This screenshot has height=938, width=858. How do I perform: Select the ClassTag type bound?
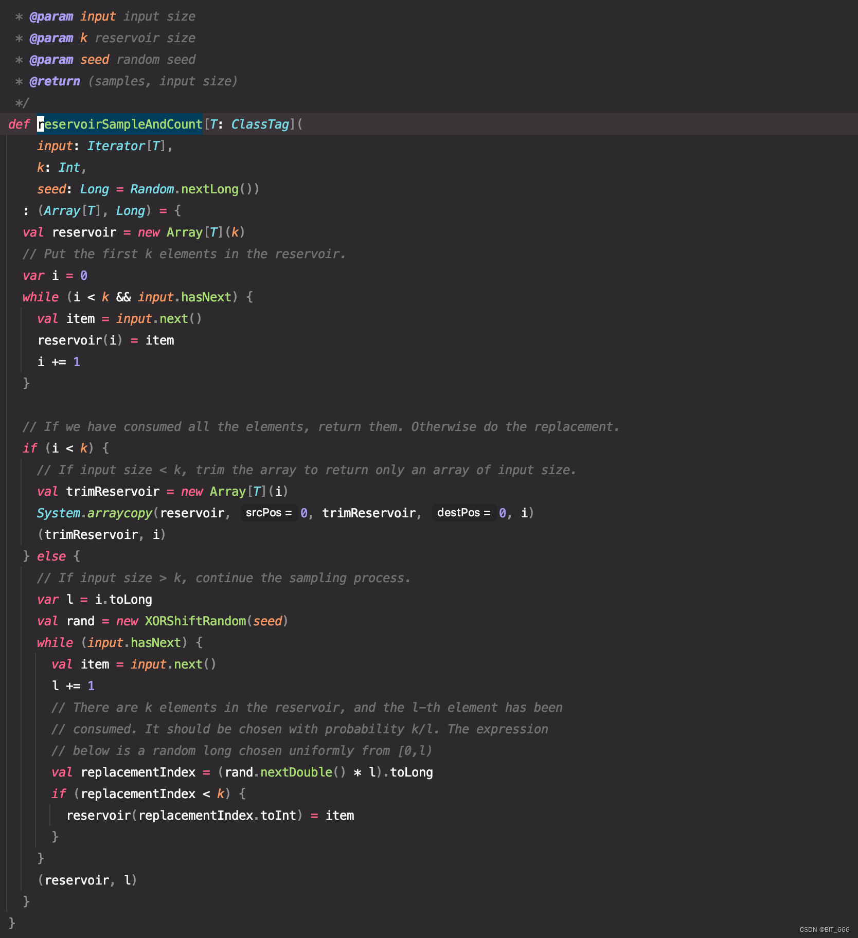(260, 124)
